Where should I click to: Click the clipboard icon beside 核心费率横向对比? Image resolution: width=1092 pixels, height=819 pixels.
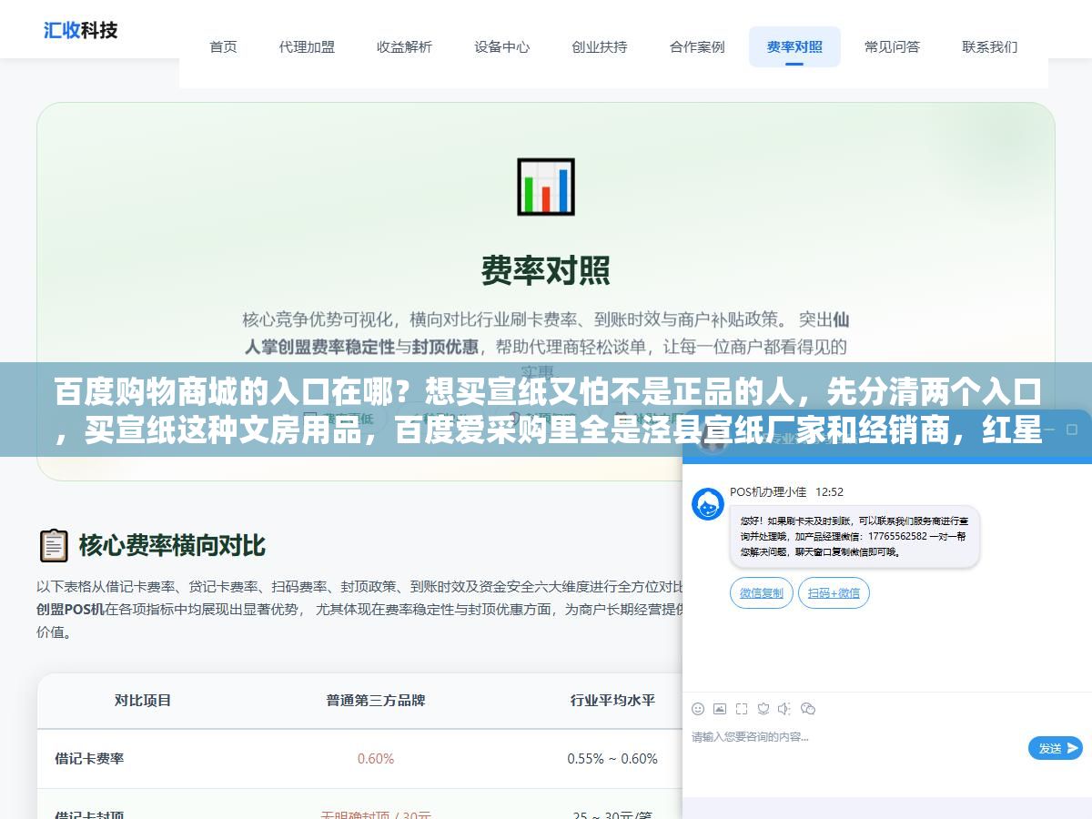[54, 545]
